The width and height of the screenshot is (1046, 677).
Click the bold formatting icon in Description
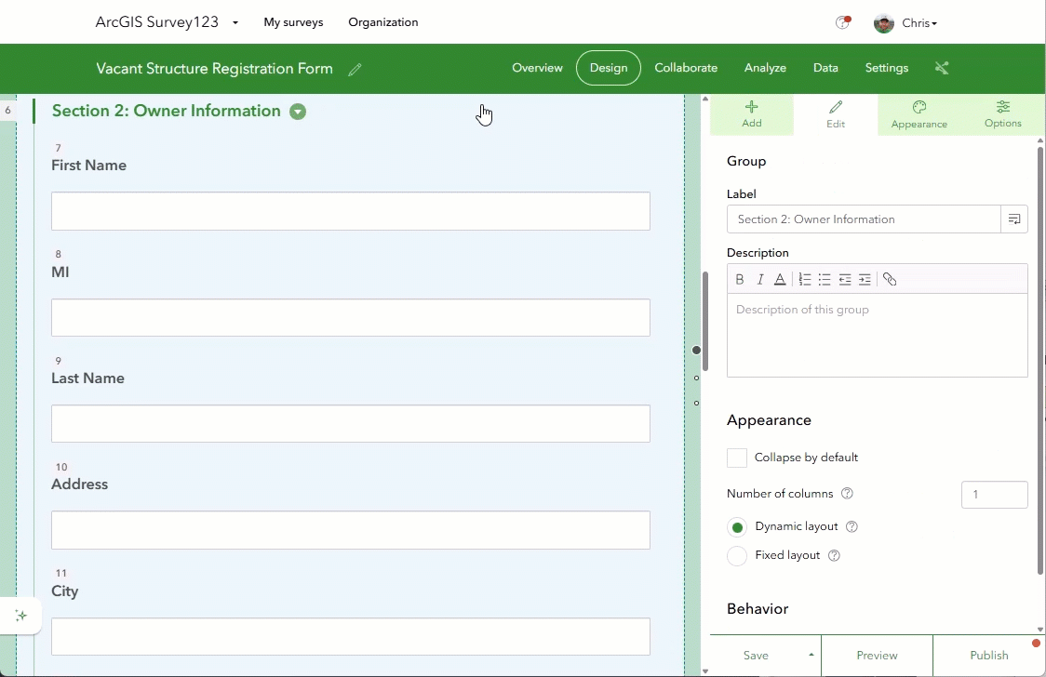point(740,279)
